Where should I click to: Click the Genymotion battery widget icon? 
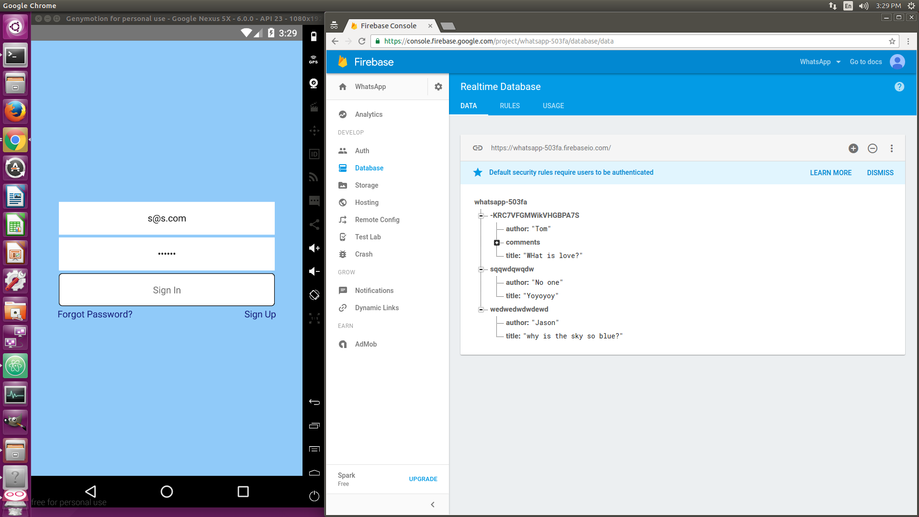[314, 36]
